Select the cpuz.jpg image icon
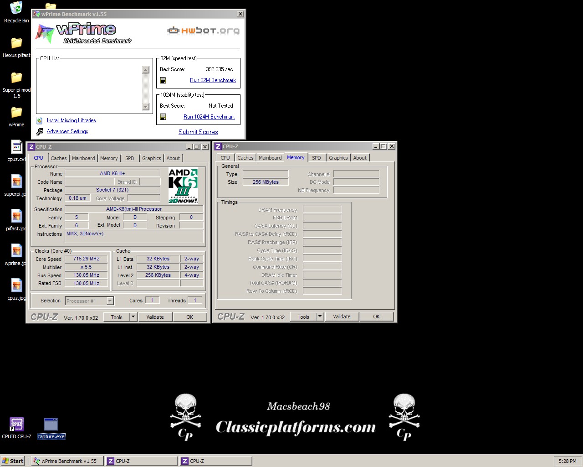Screen dimensions: 583x467 coord(16,285)
